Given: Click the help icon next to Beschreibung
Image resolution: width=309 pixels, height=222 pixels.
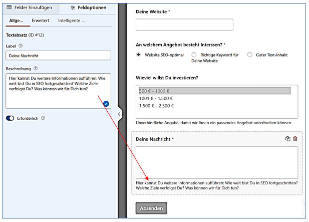Looking at the screenshot, I should pos(36,69).
